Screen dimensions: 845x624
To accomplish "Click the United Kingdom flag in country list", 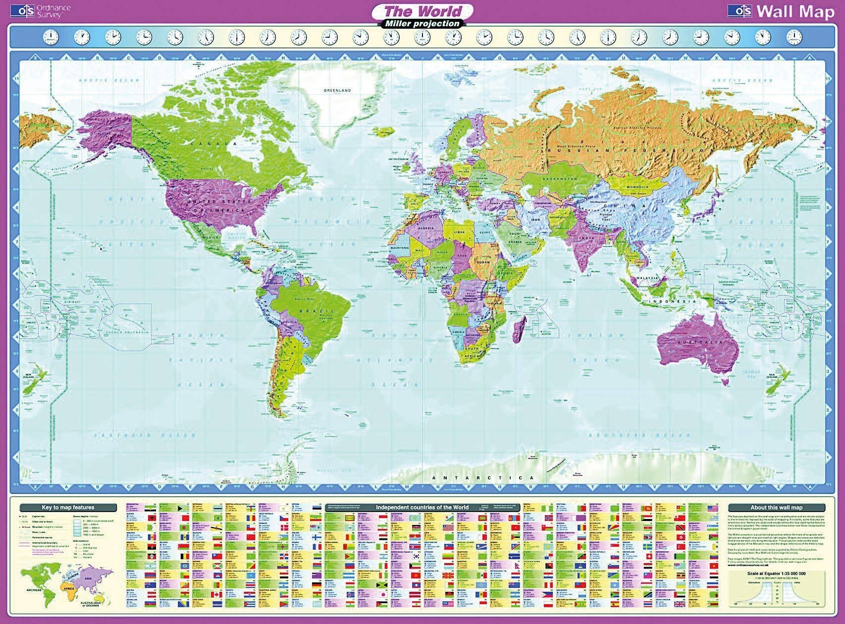I will tap(681, 605).
